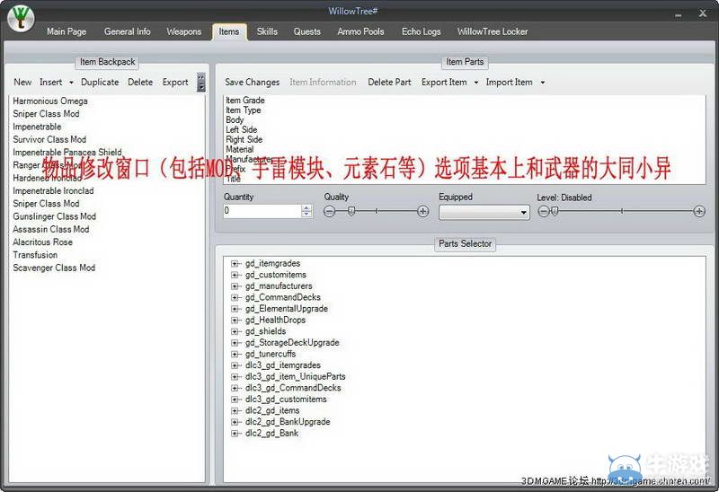This screenshot has width=719, height=492.
Task: Expand the gd_tunercuffs node
Action: (x=235, y=354)
